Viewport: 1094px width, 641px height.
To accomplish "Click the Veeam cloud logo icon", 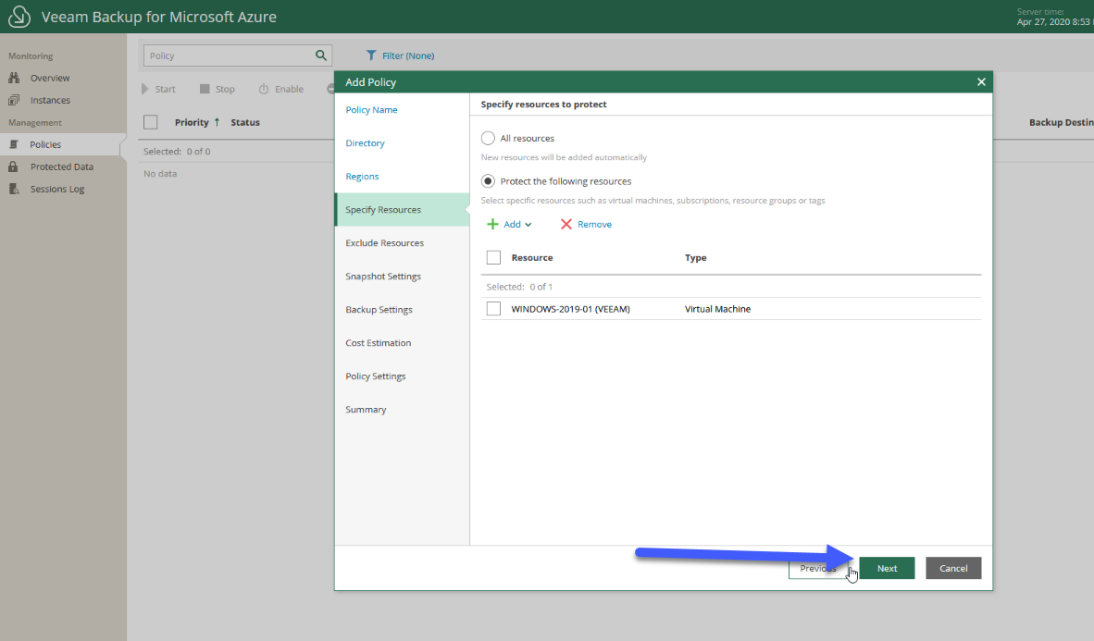I will click(19, 16).
